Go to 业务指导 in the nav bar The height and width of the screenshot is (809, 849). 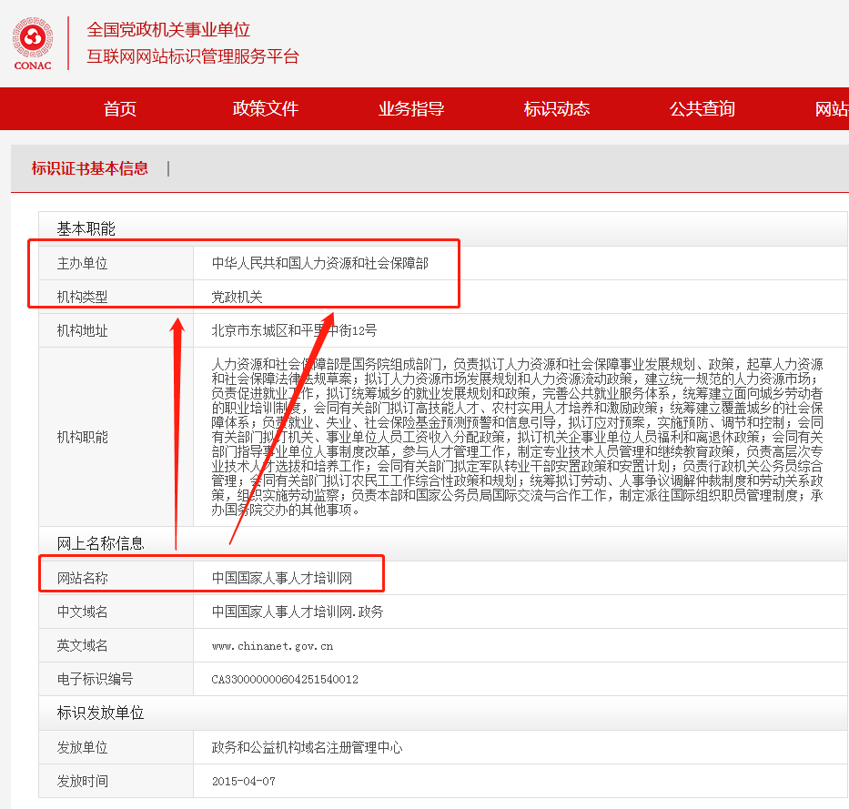[411, 109]
